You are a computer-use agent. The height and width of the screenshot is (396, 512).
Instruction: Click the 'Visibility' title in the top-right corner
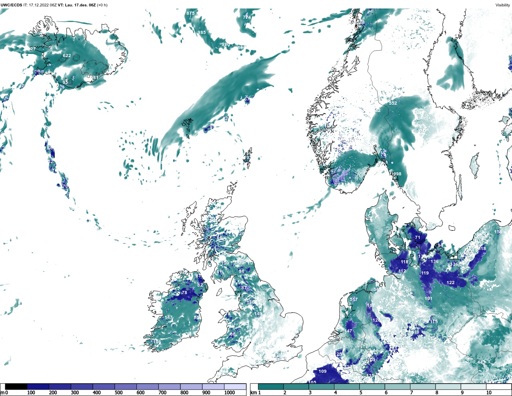coord(503,5)
